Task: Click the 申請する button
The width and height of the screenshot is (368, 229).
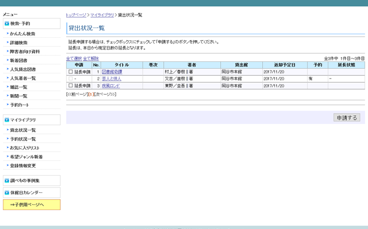Action: [x=347, y=118]
